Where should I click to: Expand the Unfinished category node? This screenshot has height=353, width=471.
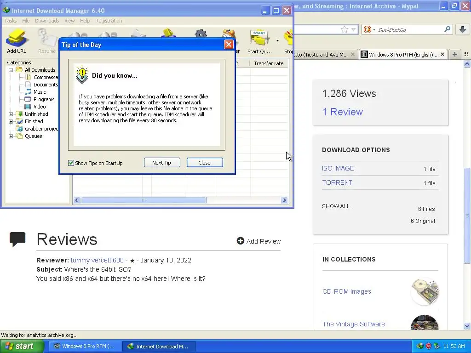pos(11,114)
